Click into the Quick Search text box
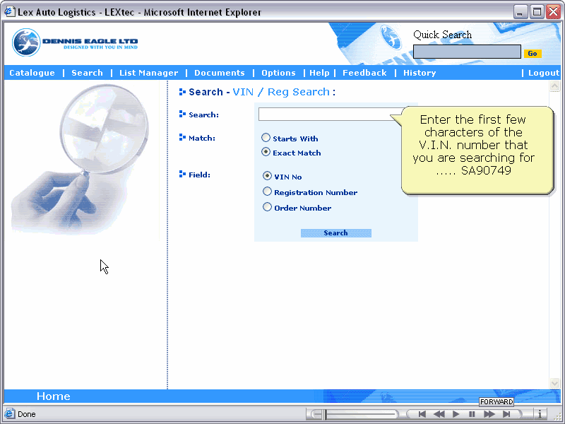 467,52
